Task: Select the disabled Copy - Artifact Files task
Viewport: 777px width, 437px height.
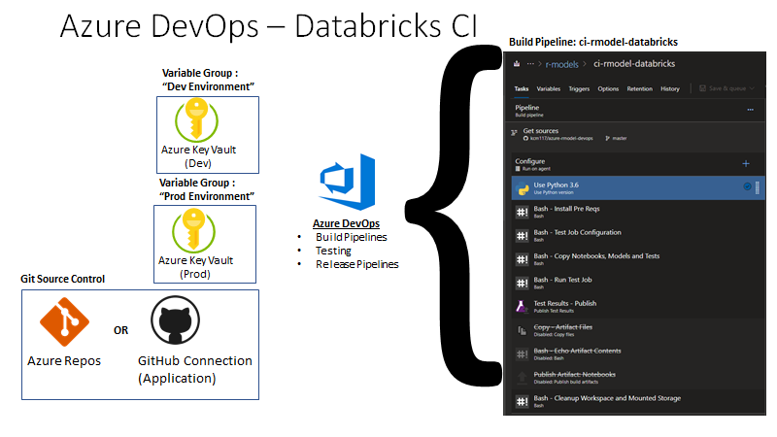Action: (x=638, y=331)
